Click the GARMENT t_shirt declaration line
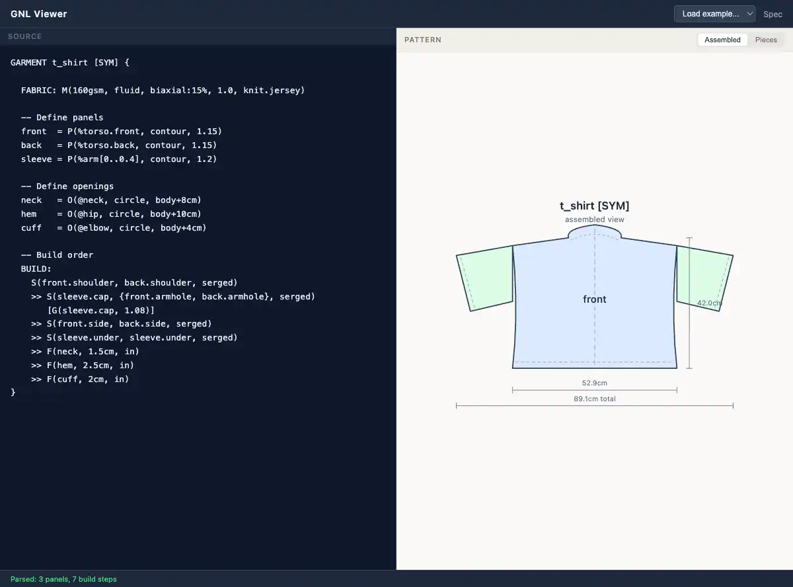793x587 pixels. (70, 62)
